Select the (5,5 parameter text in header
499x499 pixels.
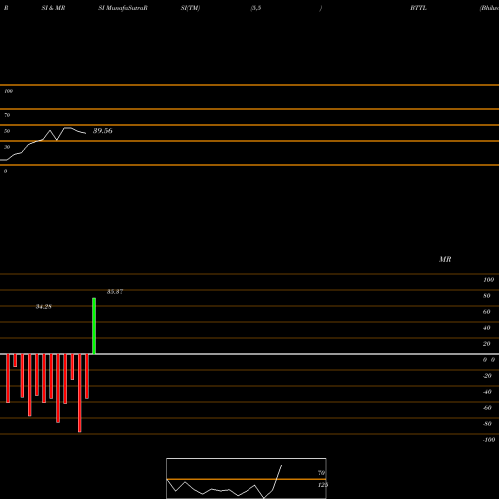(x=256, y=8)
